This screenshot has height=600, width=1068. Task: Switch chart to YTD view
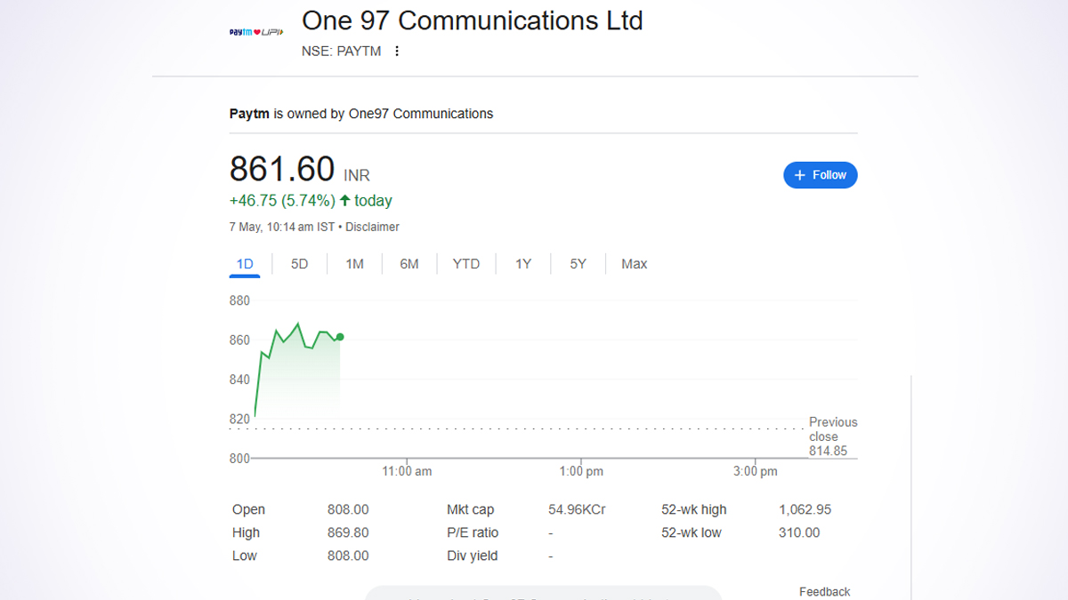[x=465, y=264]
